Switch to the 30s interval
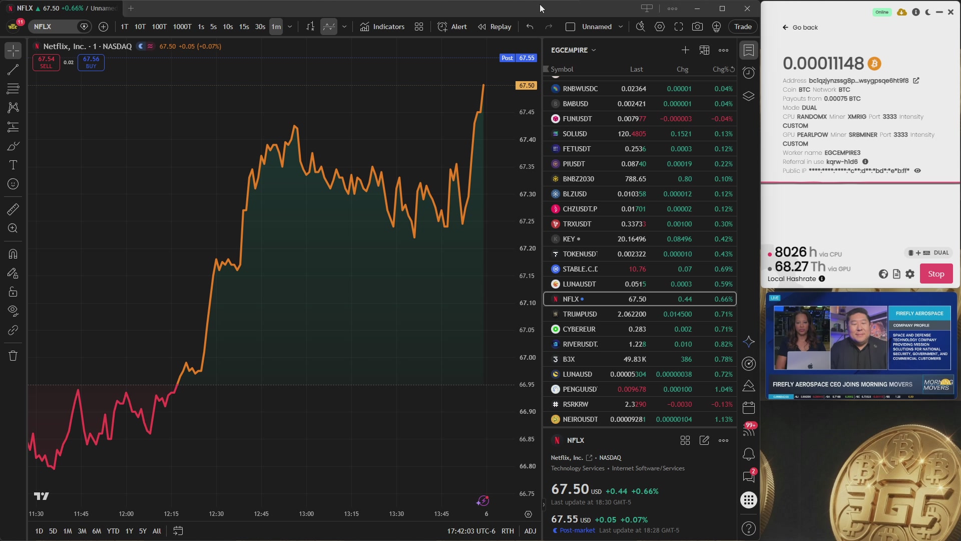Viewport: 961px width, 541px height. pos(260,27)
